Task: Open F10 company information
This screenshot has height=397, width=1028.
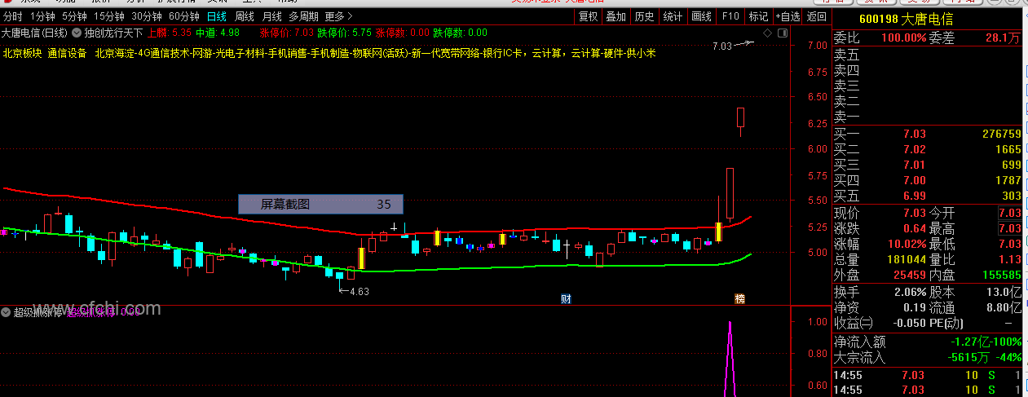Action: (x=730, y=16)
